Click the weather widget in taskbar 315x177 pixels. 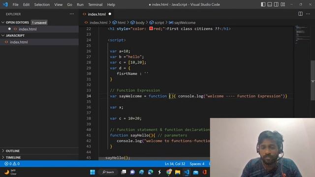[10, 172]
